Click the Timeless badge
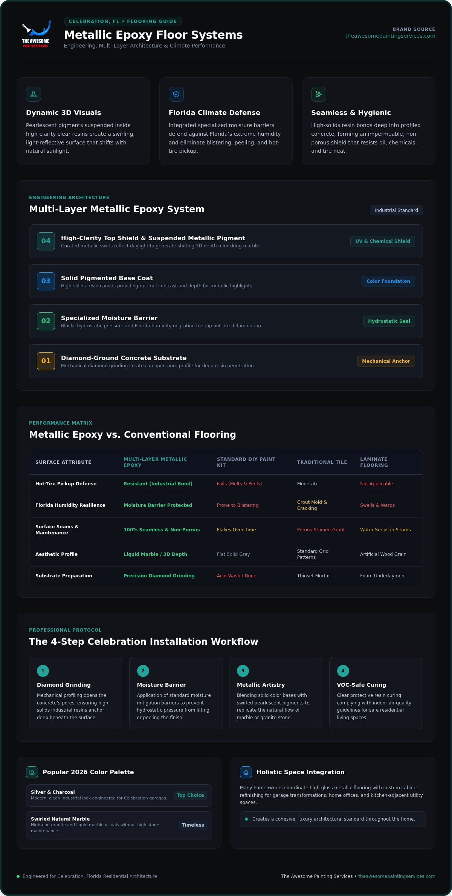The height and width of the screenshot is (896, 452). pos(193,825)
